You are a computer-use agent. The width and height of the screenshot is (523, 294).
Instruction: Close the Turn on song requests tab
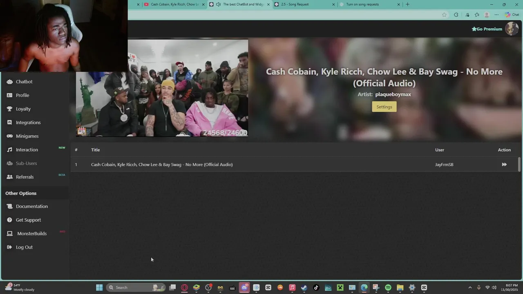399,4
